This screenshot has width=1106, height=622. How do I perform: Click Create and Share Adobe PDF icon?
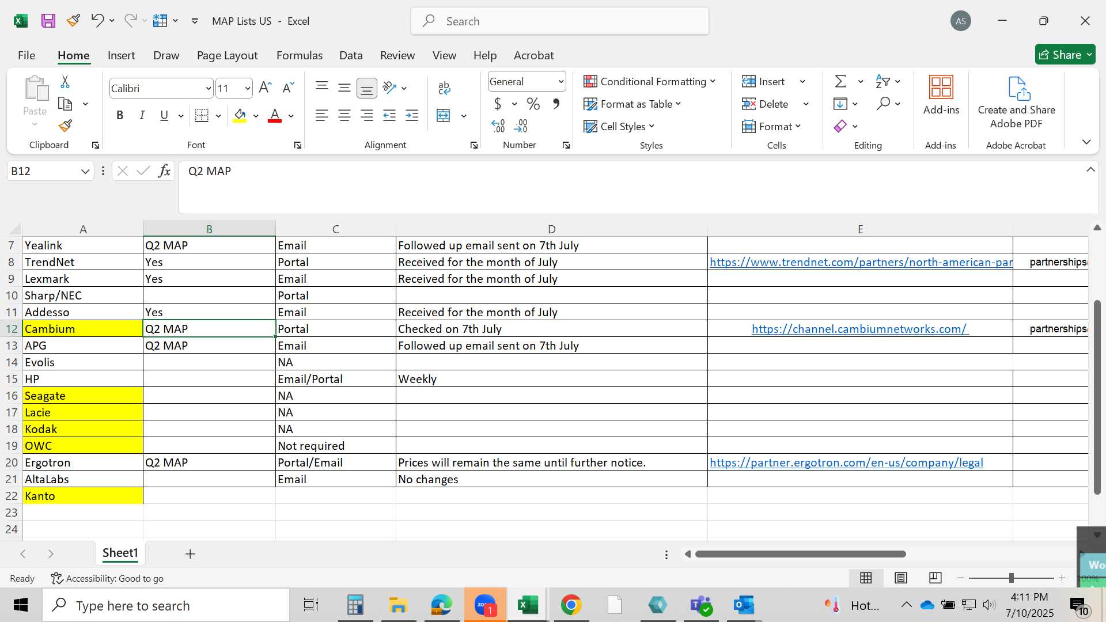pyautogui.click(x=1019, y=88)
